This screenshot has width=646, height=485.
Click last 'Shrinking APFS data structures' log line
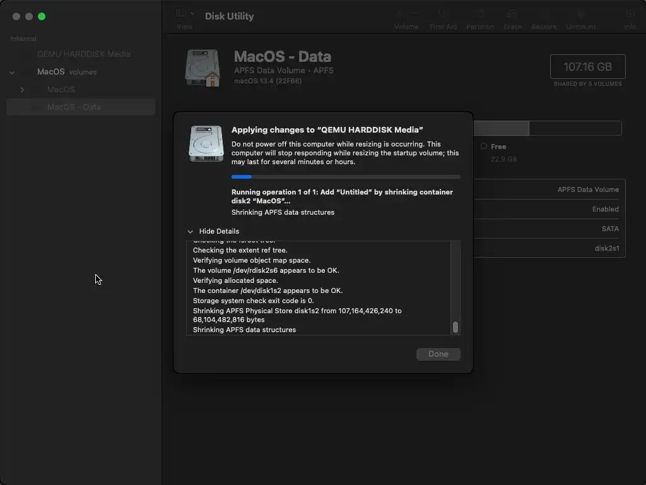click(244, 330)
